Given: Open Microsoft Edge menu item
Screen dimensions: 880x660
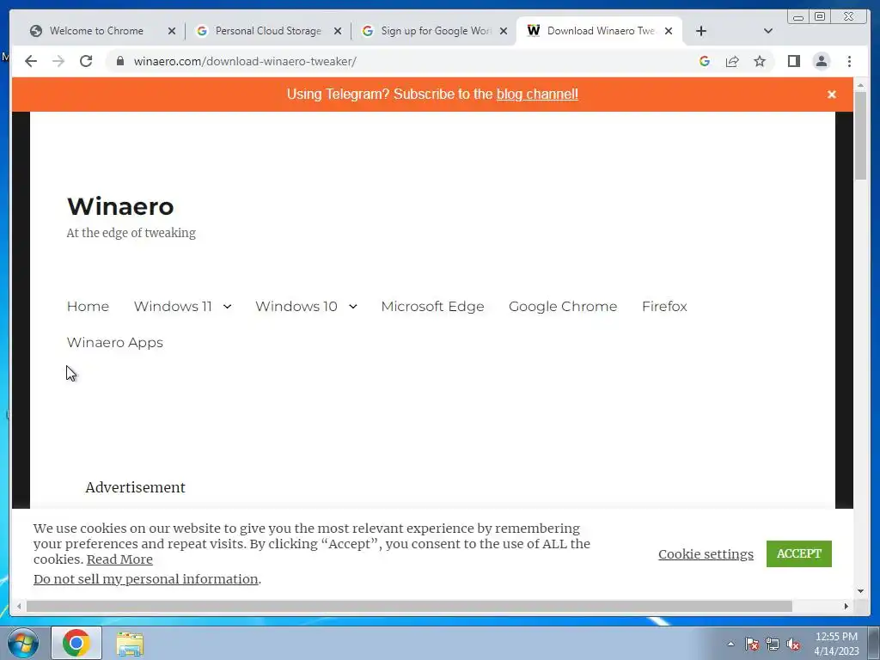Looking at the screenshot, I should pos(432,307).
